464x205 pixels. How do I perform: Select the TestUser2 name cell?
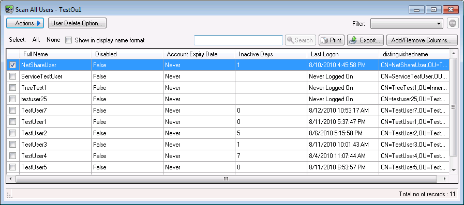coord(55,133)
